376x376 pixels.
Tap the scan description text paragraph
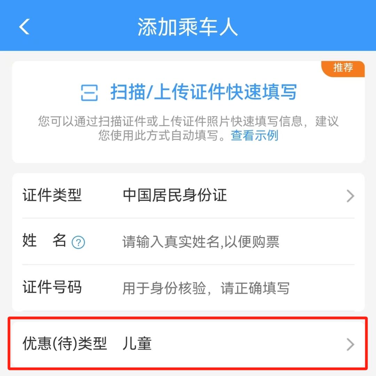coord(188,128)
